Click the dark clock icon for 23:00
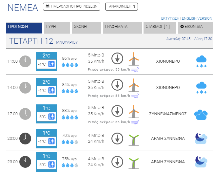 point(25,162)
